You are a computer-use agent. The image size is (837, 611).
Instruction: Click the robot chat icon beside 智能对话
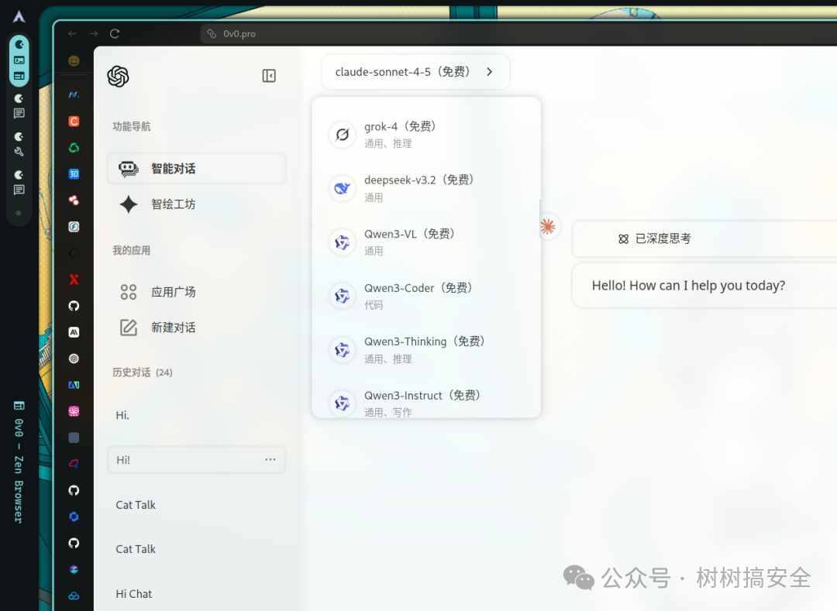pyautogui.click(x=128, y=169)
